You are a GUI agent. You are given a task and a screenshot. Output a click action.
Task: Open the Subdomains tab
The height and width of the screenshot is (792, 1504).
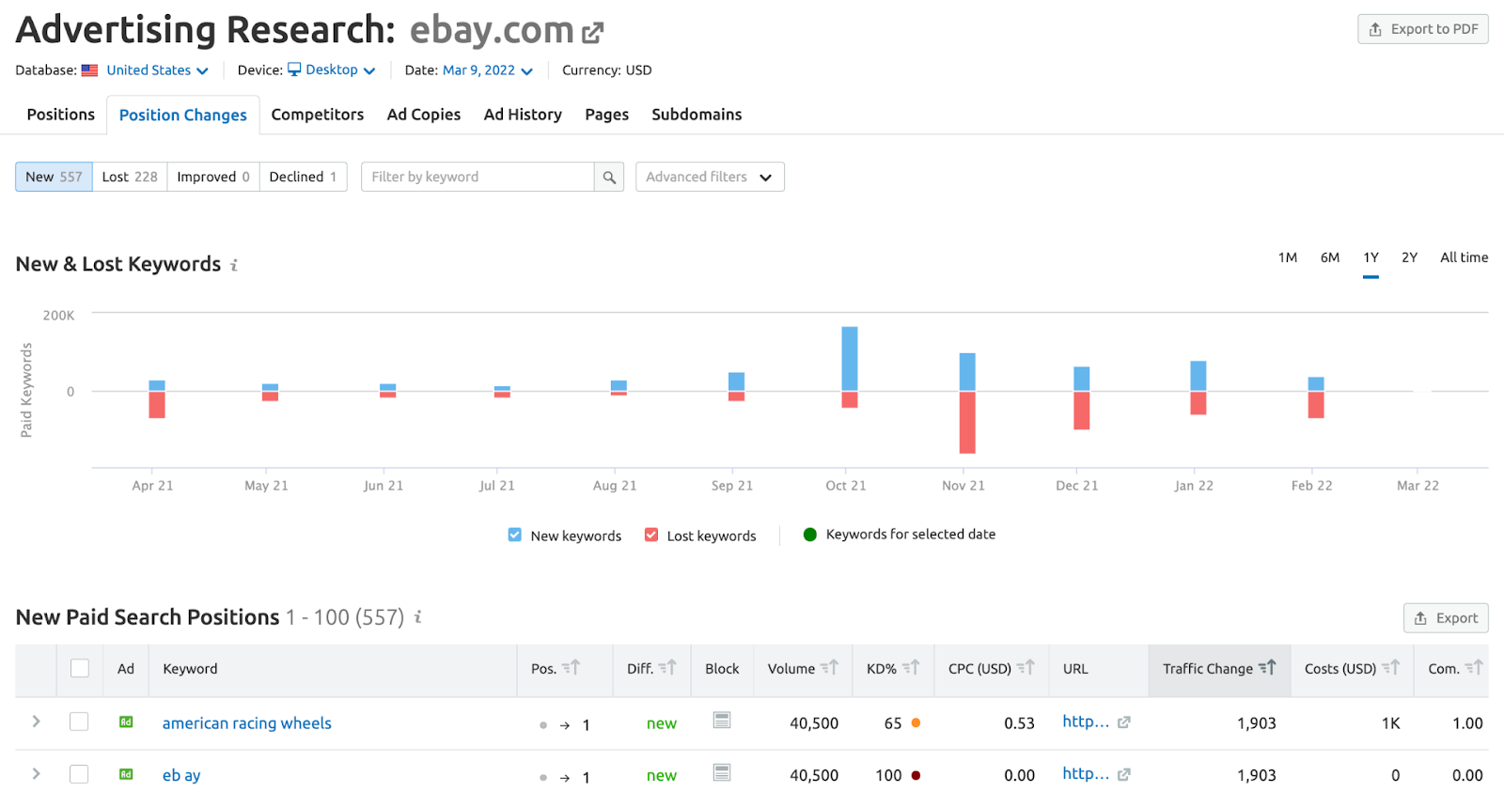[697, 115]
